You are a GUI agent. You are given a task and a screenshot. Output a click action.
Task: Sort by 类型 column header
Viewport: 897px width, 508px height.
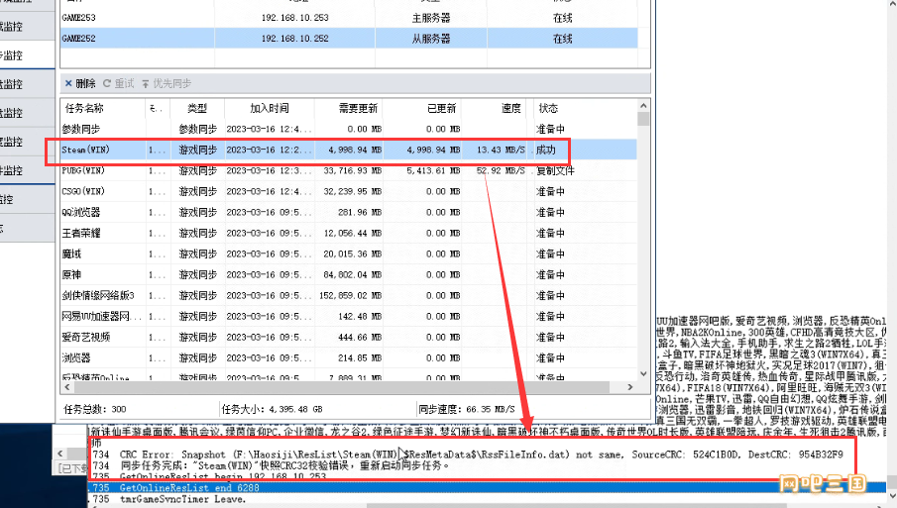pos(197,108)
